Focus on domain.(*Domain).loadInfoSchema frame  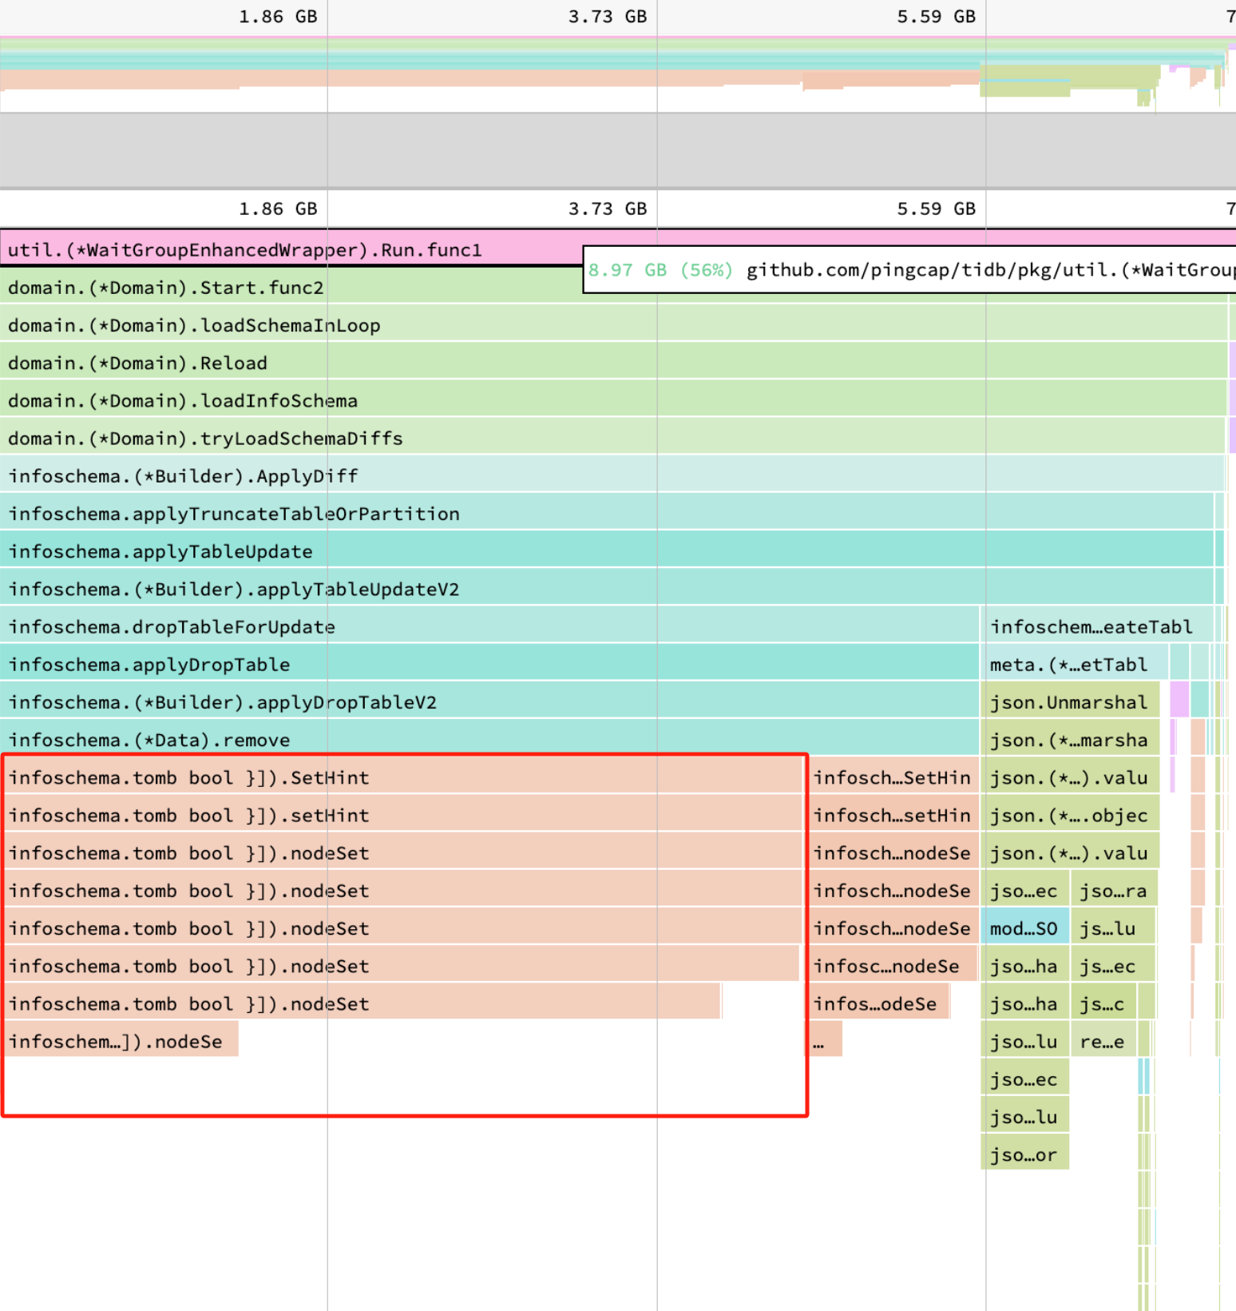tap(183, 400)
